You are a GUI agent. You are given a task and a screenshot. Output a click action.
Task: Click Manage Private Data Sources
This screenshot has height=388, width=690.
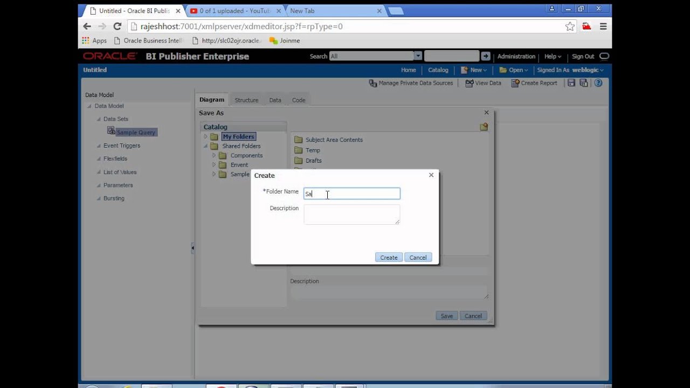[411, 83]
